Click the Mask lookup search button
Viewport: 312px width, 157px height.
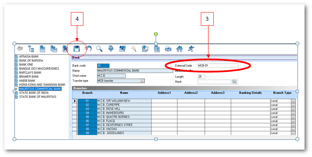pyautogui.click(x=235, y=82)
